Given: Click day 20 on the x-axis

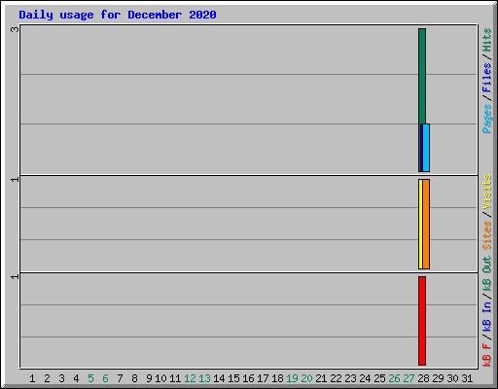Looking at the screenshot, I should pos(306,378).
